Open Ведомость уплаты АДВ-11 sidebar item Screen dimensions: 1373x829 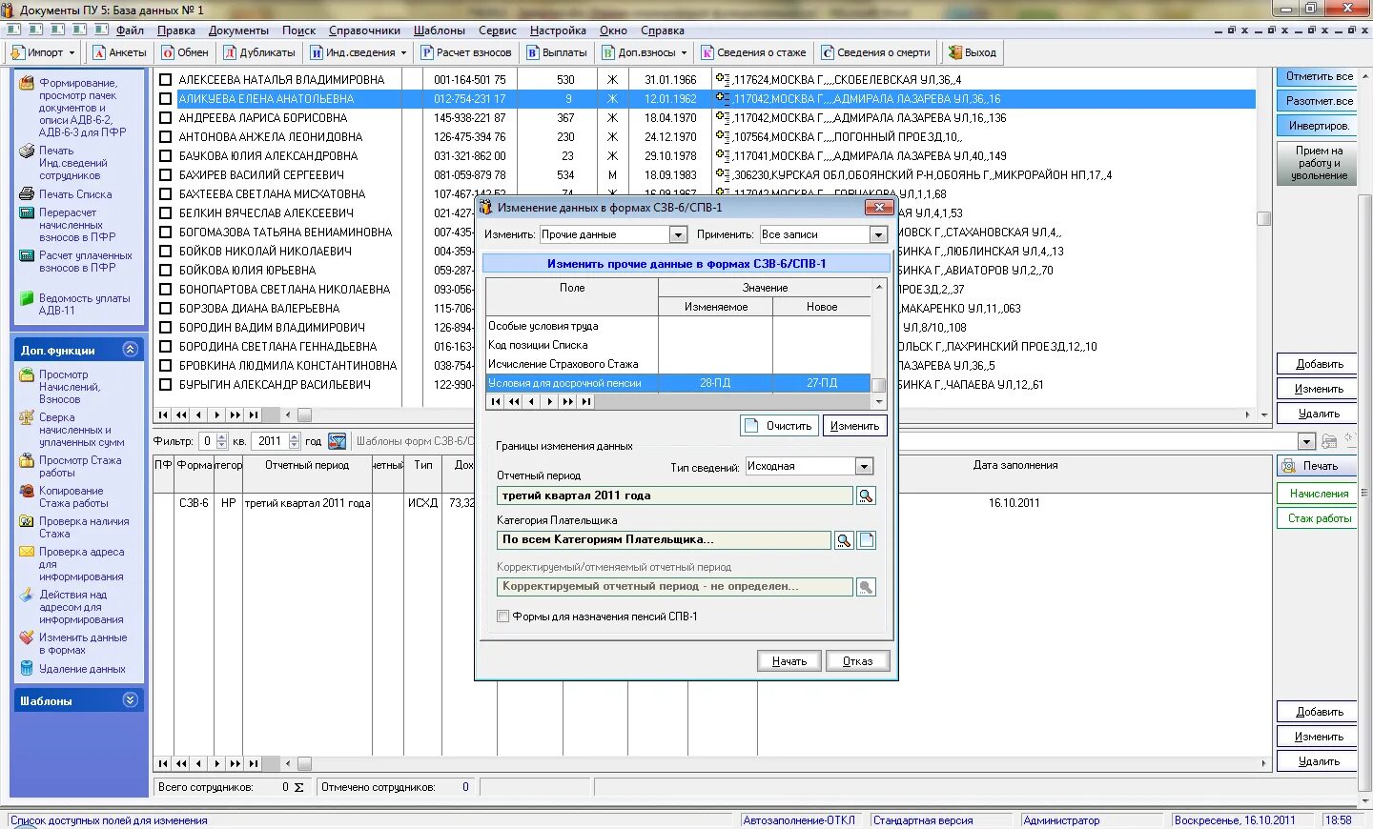84,304
